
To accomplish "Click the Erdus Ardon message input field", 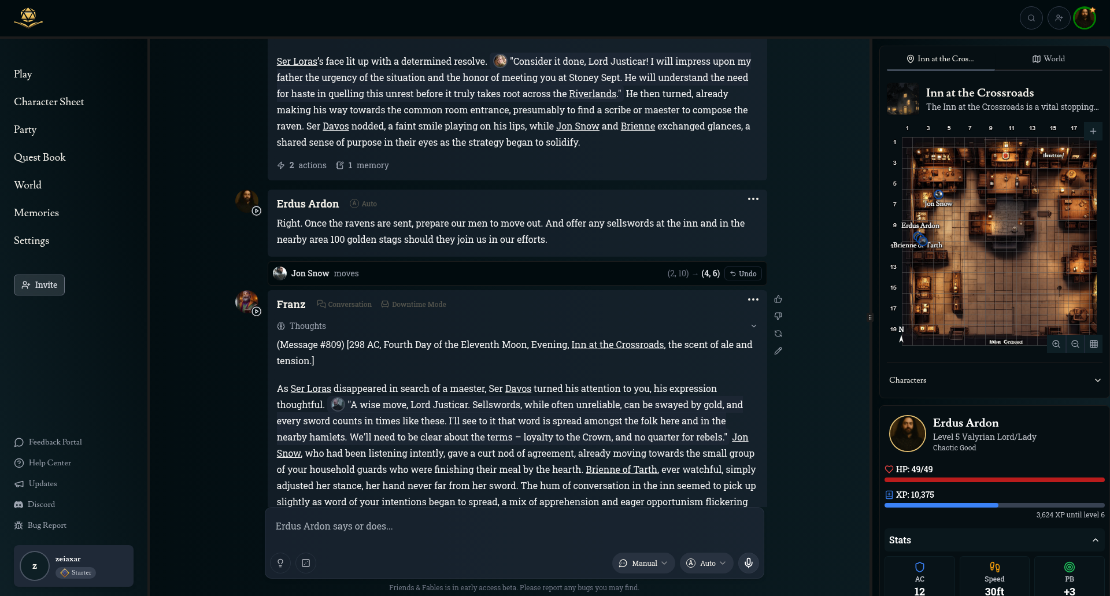I will [x=513, y=526].
